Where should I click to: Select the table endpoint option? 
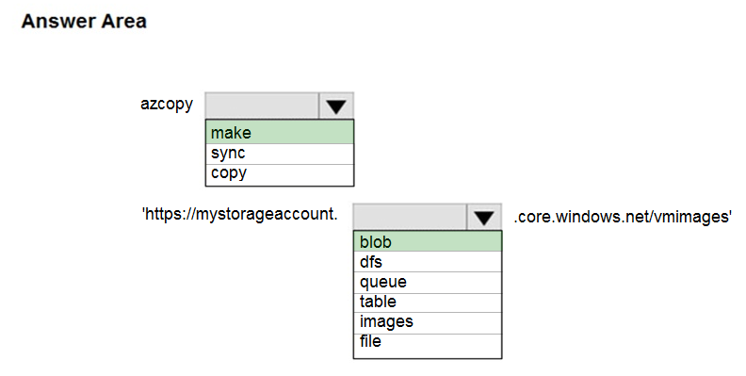coord(428,302)
